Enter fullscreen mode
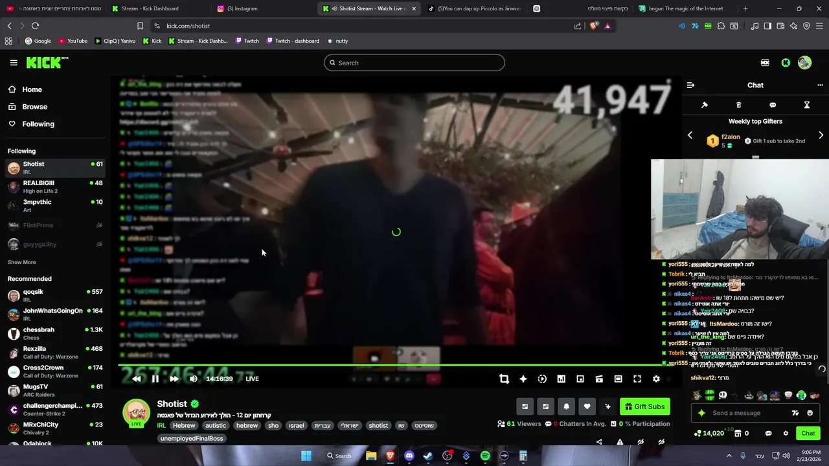Screen dimensions: 829x466 (637, 379)
